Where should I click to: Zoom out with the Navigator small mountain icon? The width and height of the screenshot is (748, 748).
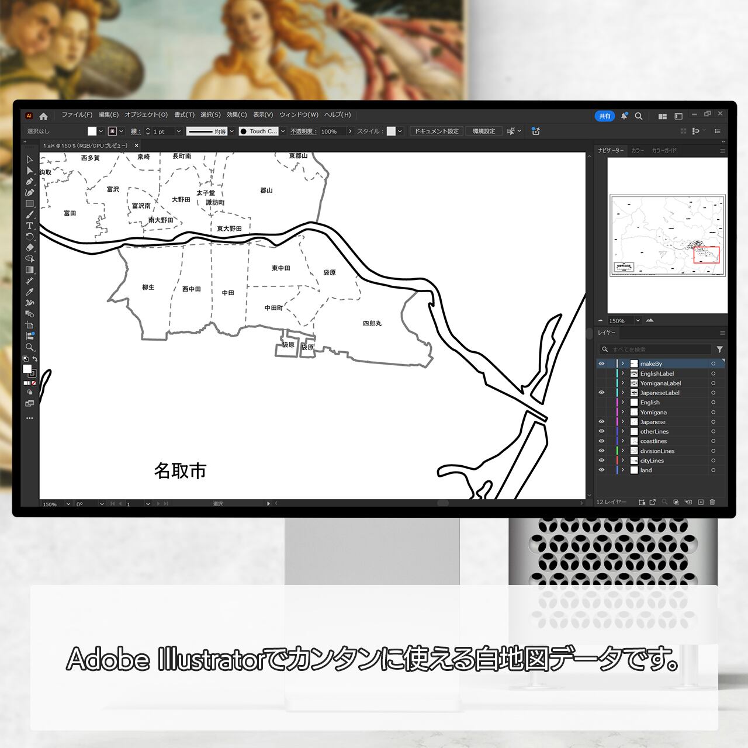pyautogui.click(x=601, y=320)
